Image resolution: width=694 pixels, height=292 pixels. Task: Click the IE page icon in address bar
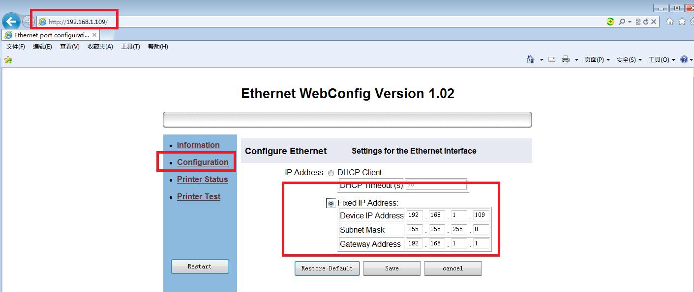pyautogui.click(x=43, y=22)
